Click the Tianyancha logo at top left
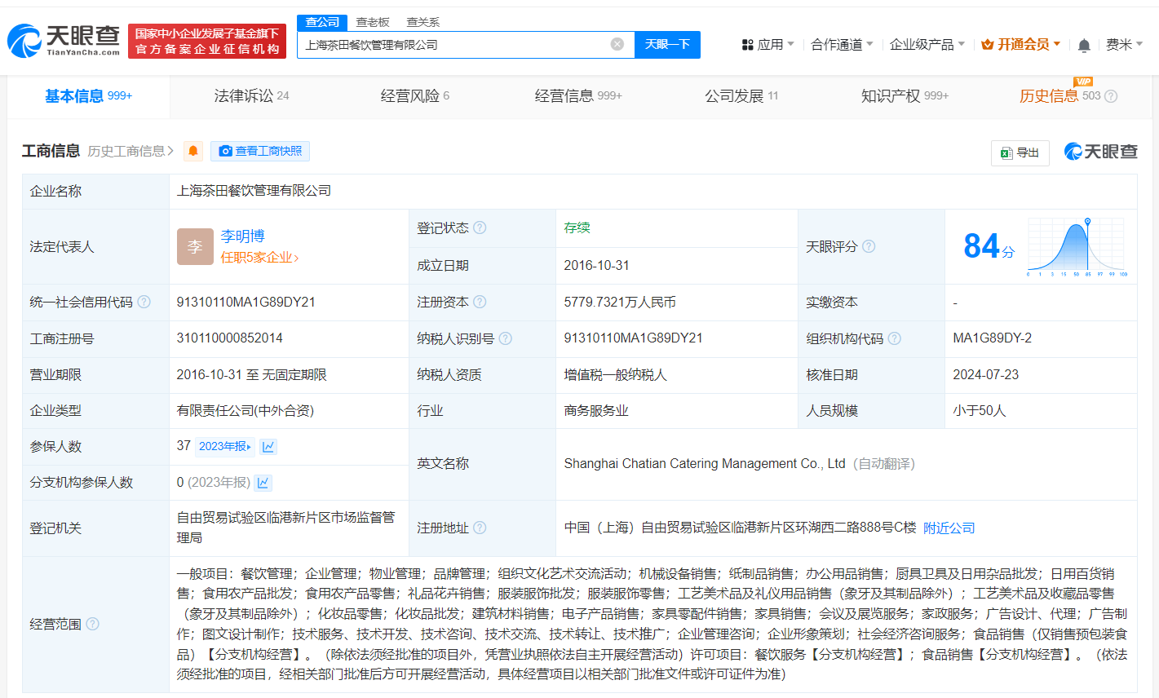 (55, 39)
